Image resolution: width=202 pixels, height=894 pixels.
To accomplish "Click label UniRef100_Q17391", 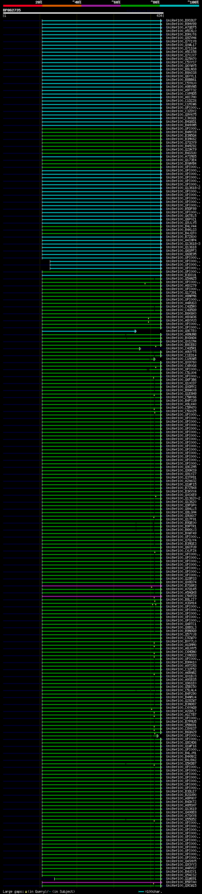I will click(x=181, y=293).
